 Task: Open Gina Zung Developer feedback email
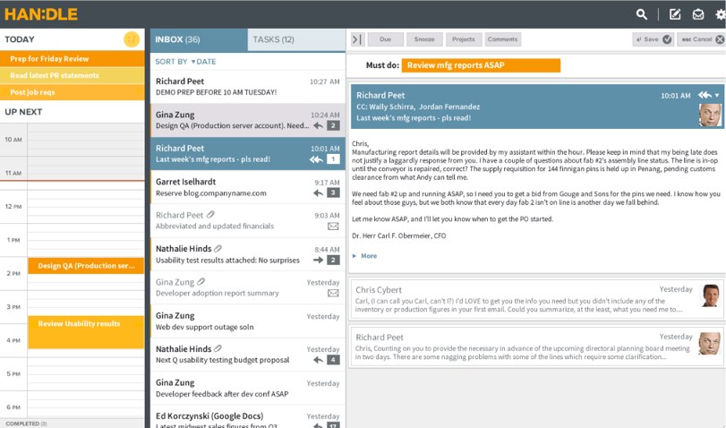248,389
